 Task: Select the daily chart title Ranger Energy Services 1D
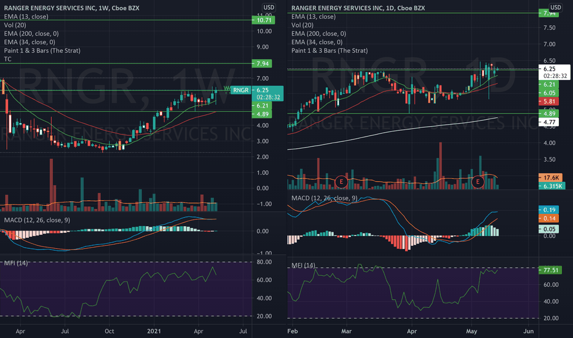358,8
